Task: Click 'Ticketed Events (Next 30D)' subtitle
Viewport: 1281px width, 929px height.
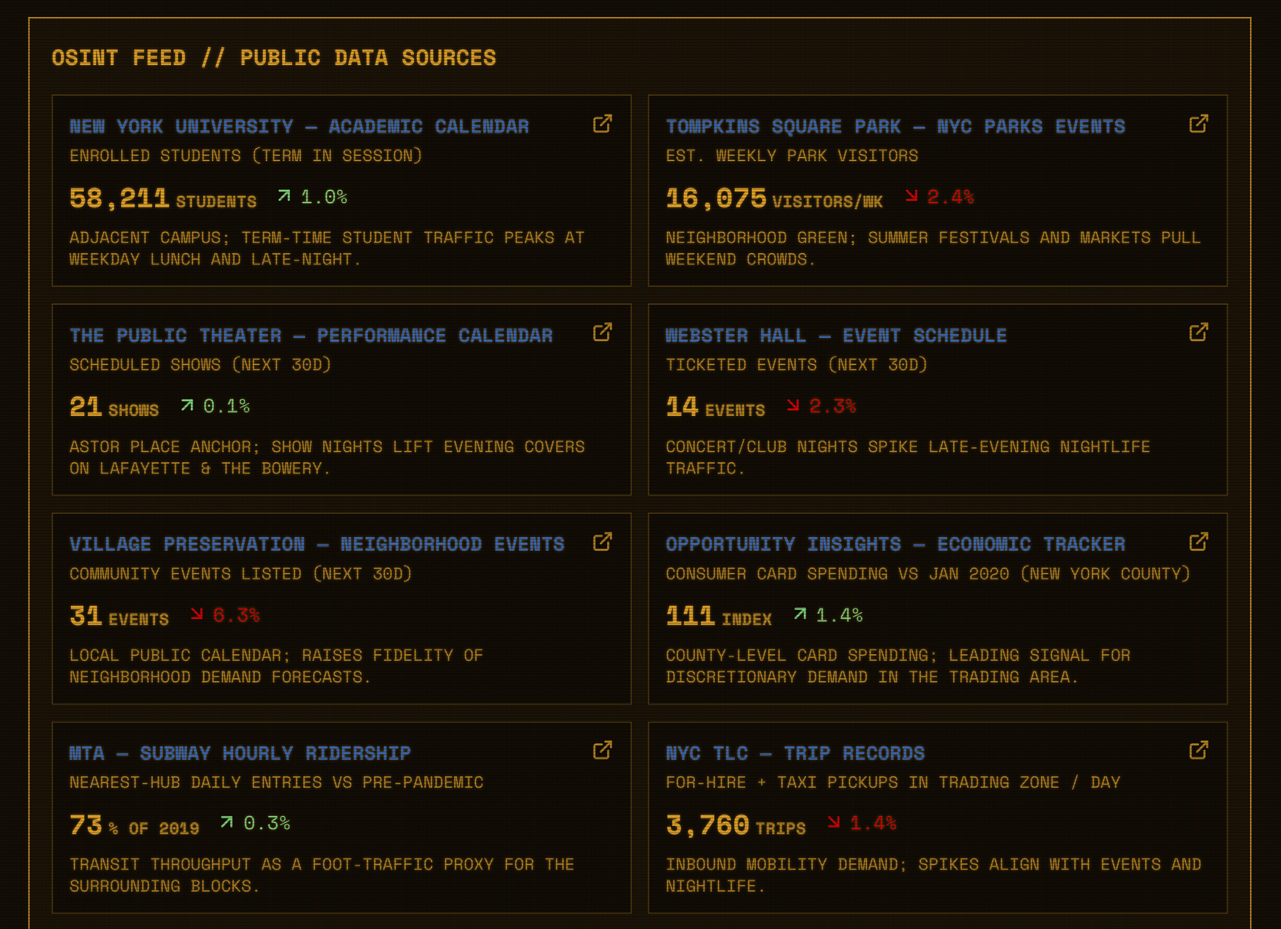Action: click(x=797, y=365)
